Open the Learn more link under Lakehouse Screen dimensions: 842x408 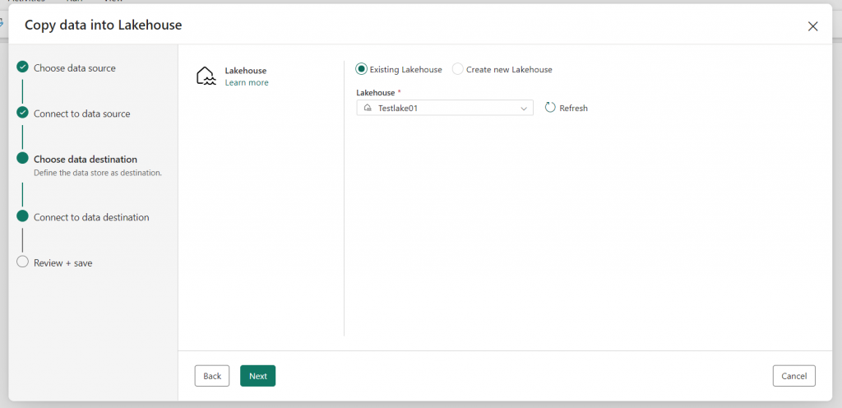[x=247, y=83]
